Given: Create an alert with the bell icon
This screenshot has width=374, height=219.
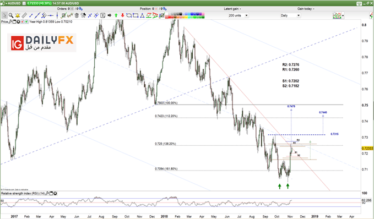Looking at the screenshot, I should tap(18, 15).
